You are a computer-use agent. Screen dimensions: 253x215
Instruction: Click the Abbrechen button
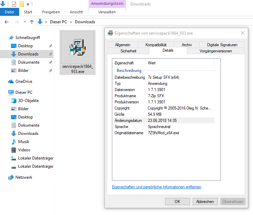(205, 202)
